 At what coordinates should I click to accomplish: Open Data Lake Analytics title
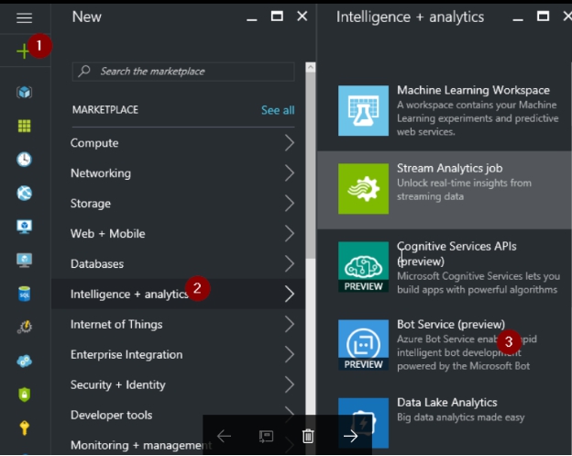coord(447,403)
